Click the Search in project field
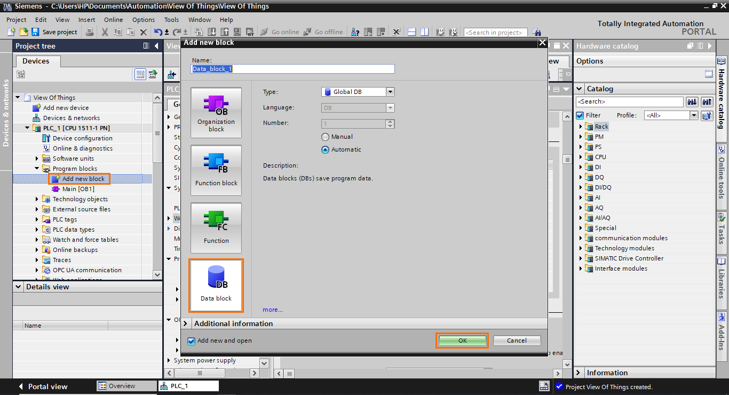 click(495, 33)
